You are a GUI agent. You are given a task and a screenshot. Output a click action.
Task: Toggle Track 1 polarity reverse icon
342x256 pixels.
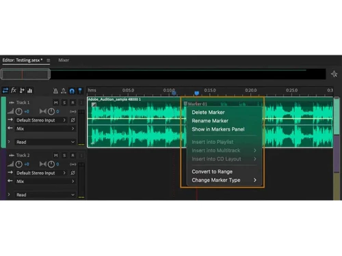(x=73, y=120)
